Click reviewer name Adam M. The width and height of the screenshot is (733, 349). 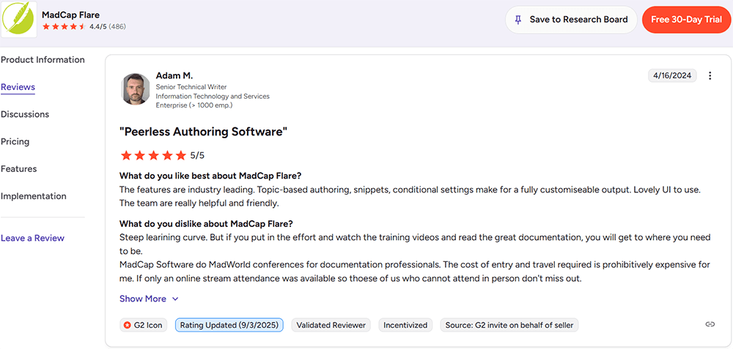[x=174, y=75]
